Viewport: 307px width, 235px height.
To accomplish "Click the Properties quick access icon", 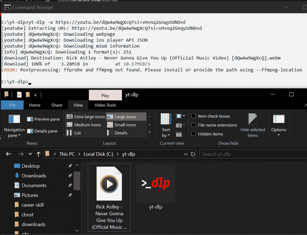I will [x=19, y=95].
